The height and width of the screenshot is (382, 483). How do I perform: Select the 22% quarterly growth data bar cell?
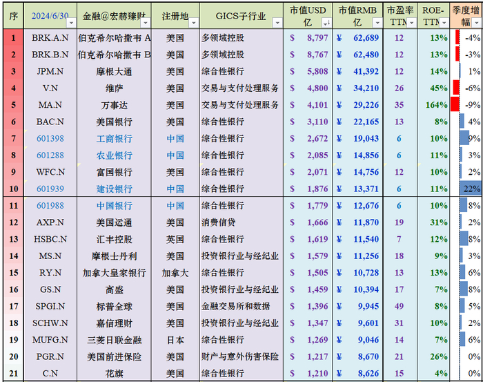(x=466, y=189)
